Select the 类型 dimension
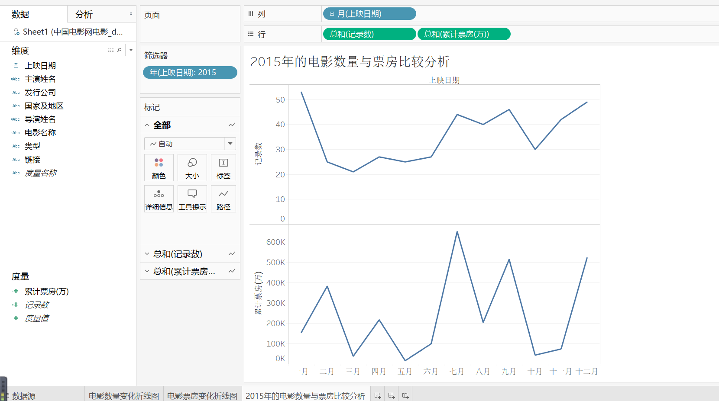Screen dimensions: 719x401 (32, 146)
